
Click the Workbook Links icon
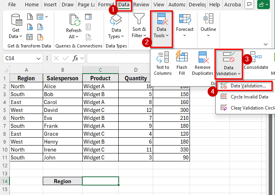(88, 37)
